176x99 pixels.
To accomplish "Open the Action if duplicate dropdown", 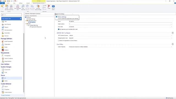I will pos(120,47).
